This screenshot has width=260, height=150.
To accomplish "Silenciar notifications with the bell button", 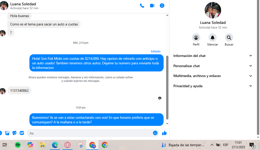I will [213, 38].
